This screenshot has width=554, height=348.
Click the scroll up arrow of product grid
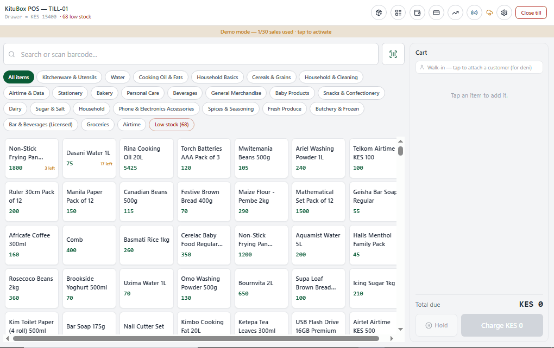[400, 141]
